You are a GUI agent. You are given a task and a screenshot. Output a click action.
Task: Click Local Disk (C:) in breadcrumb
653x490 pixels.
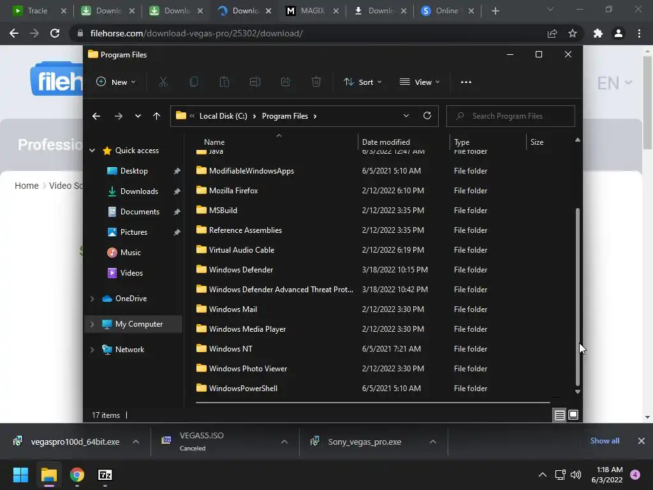pos(223,116)
